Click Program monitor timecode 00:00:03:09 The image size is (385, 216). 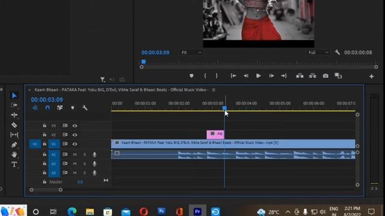click(155, 52)
